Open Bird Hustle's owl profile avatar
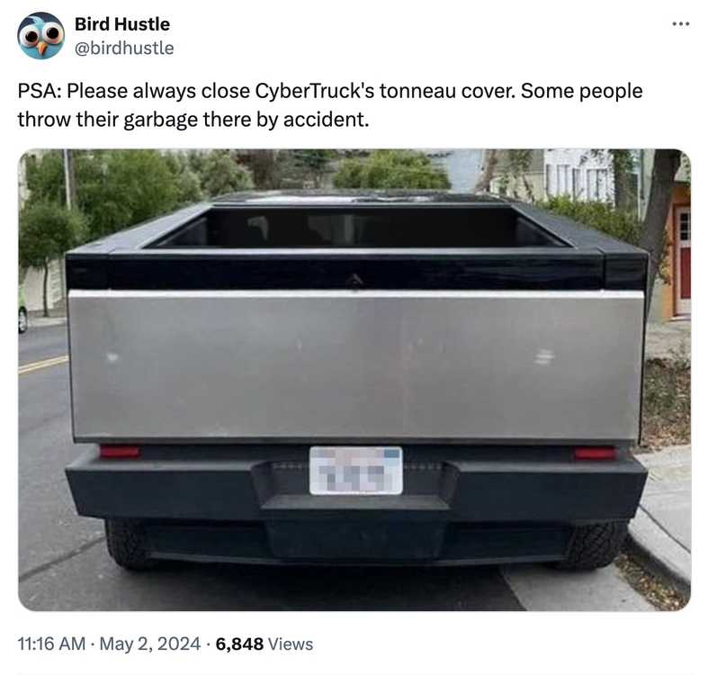Screen dimensions: 708x675 pyautogui.click(x=41, y=36)
